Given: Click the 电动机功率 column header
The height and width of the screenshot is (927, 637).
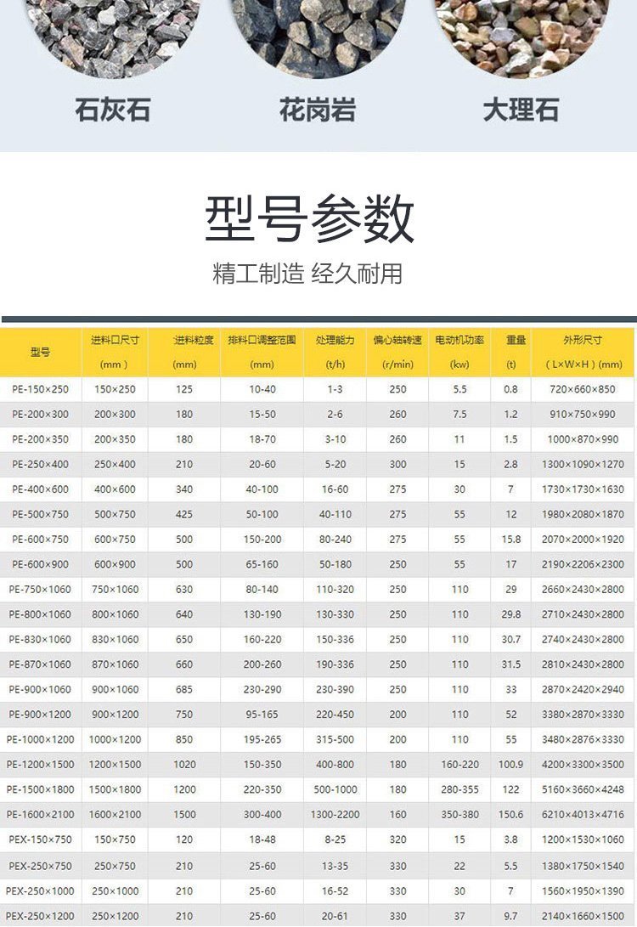Looking at the screenshot, I should click(459, 340).
